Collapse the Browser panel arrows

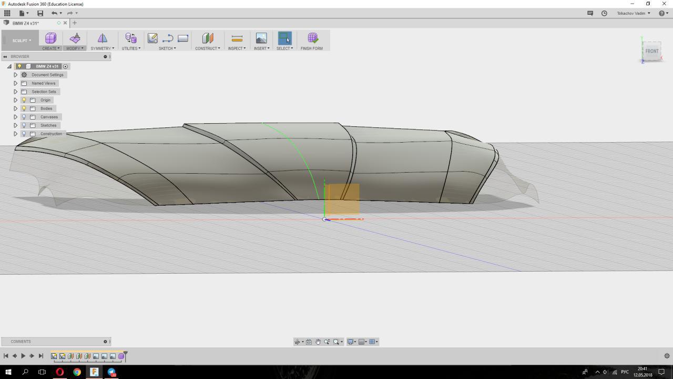(5, 56)
